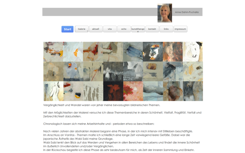This screenshot has width=245, height=153.
Task: Open the dark gray torso painting
Action: (x=193, y=91)
